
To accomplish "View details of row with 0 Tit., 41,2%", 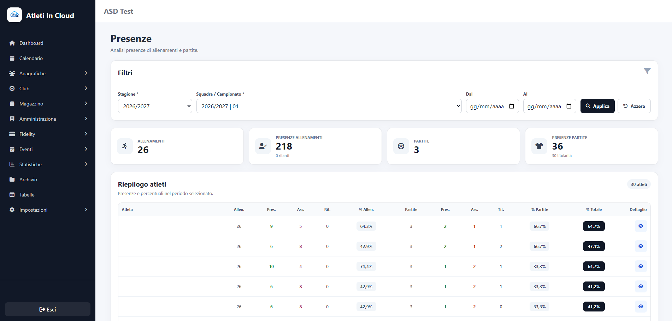I will [x=641, y=307].
